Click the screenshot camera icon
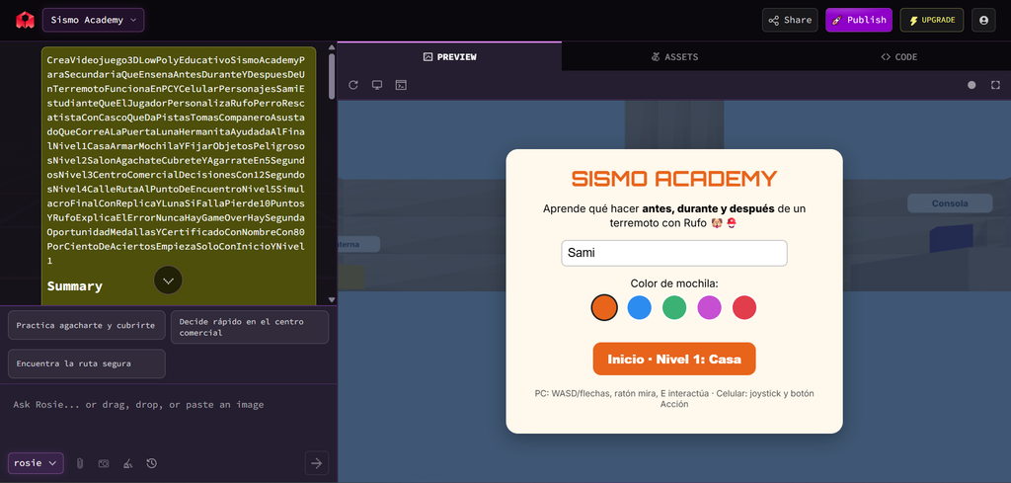Viewport: 1011px width, 483px height. pos(103,463)
